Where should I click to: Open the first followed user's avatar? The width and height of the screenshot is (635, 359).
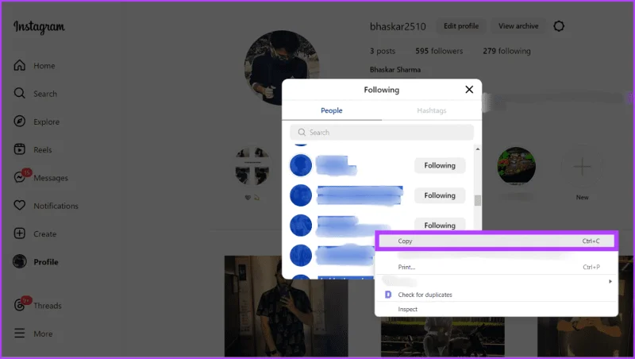click(x=301, y=165)
